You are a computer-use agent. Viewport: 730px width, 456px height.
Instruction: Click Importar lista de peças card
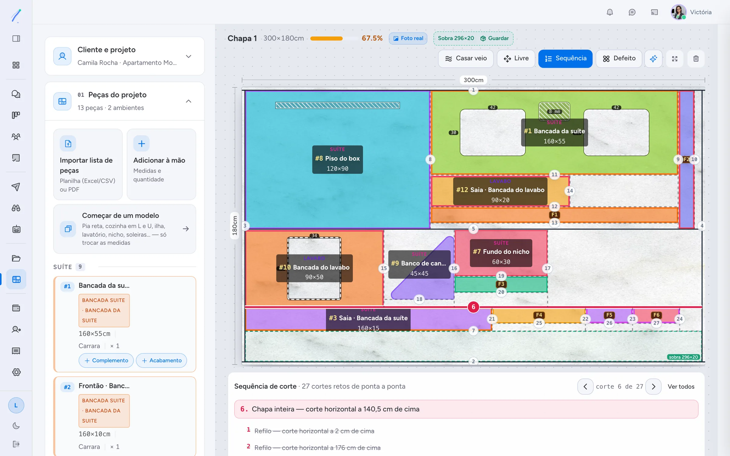(x=88, y=164)
